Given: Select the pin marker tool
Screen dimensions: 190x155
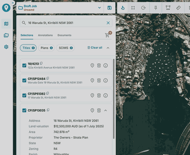Looking at the screenshot, I should point(156,8).
